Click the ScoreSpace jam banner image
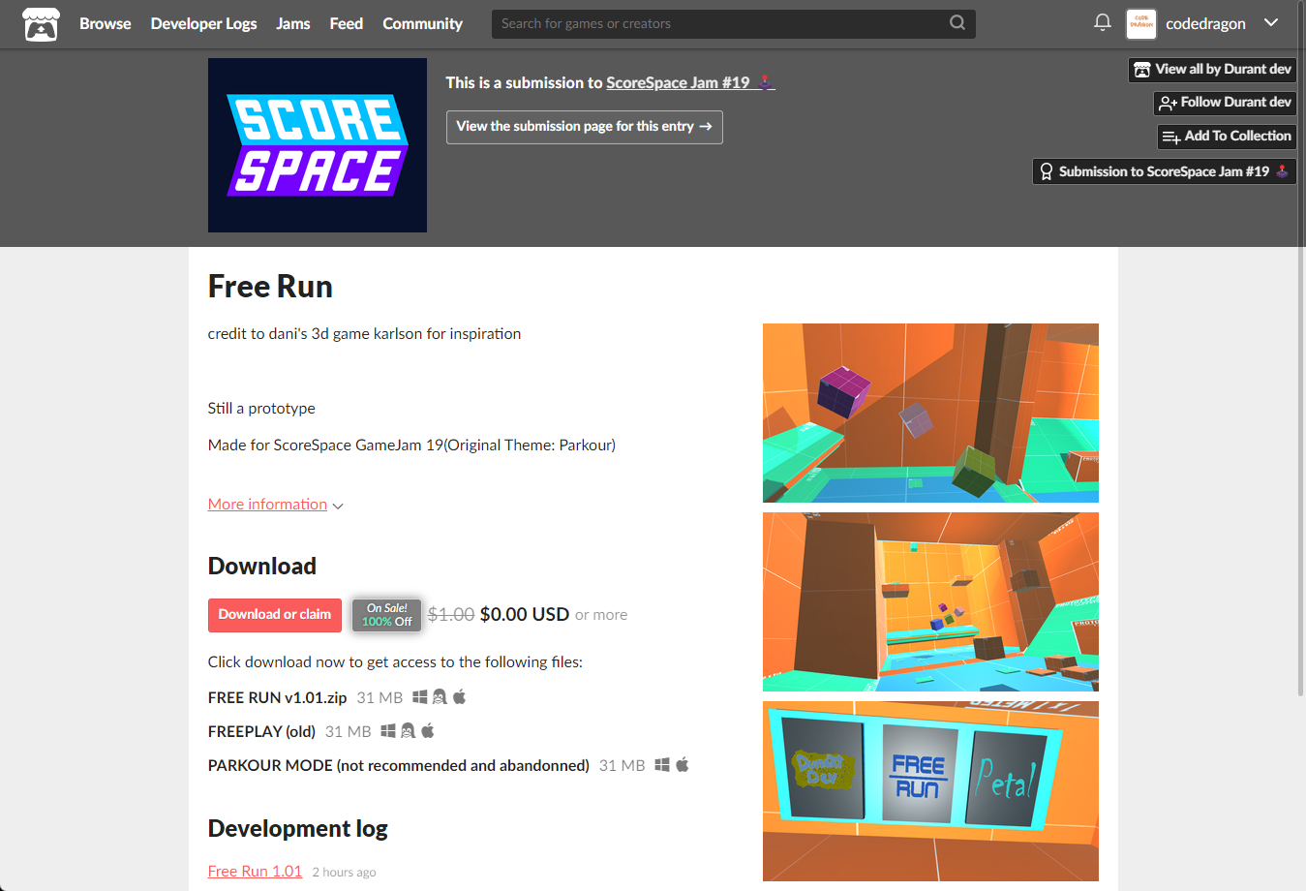 318,145
